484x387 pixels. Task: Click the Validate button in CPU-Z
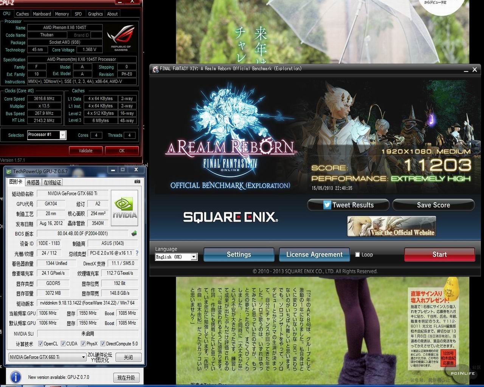tap(85, 150)
